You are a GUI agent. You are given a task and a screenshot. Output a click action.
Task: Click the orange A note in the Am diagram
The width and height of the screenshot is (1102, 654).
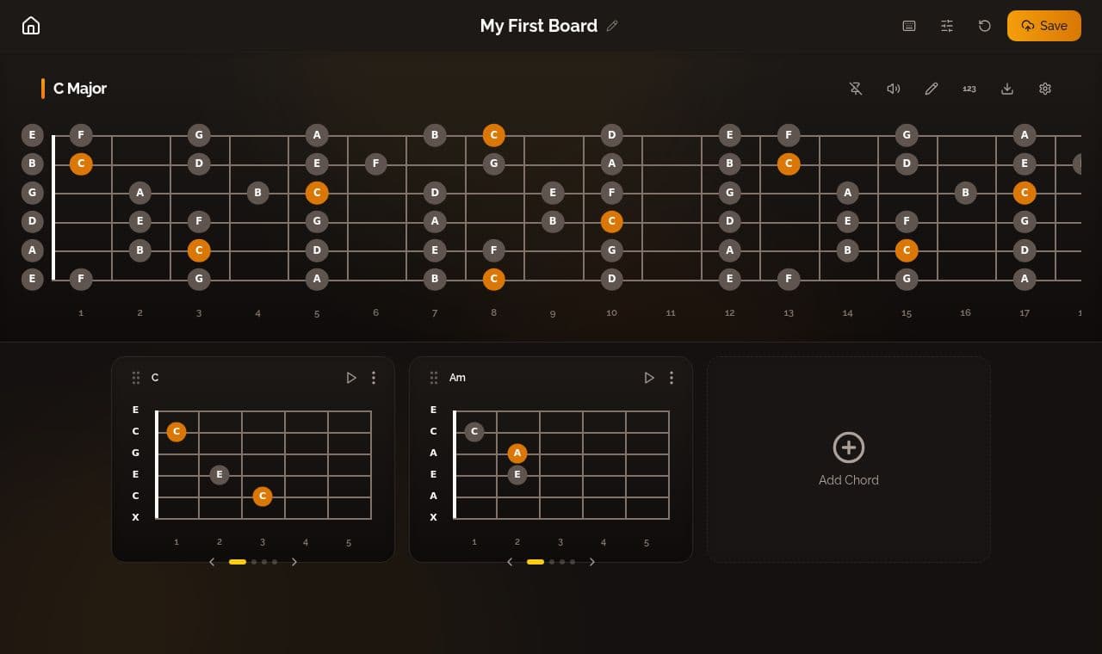pyautogui.click(x=517, y=453)
